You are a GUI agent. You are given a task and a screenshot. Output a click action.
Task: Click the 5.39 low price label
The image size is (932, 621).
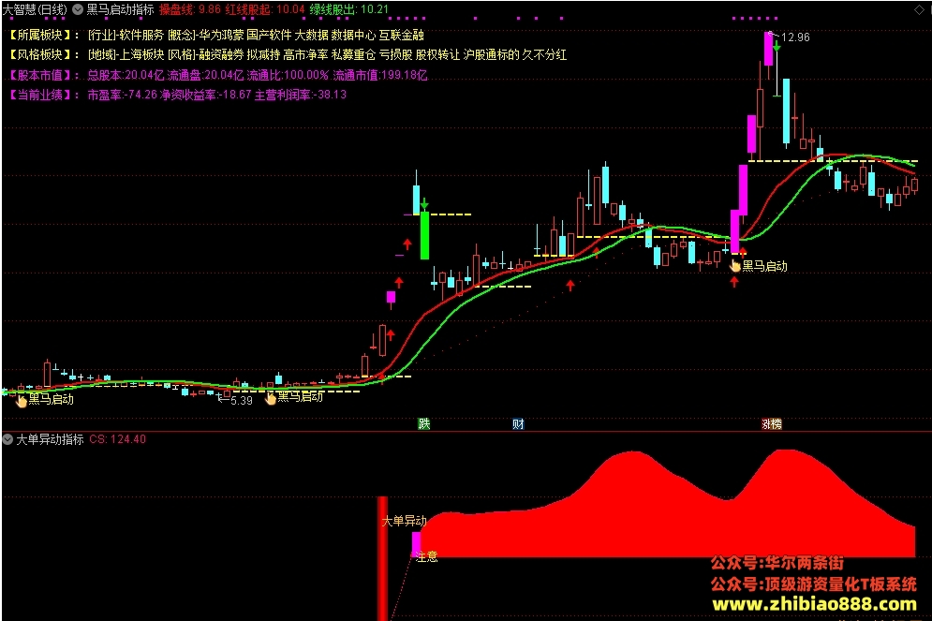(242, 401)
